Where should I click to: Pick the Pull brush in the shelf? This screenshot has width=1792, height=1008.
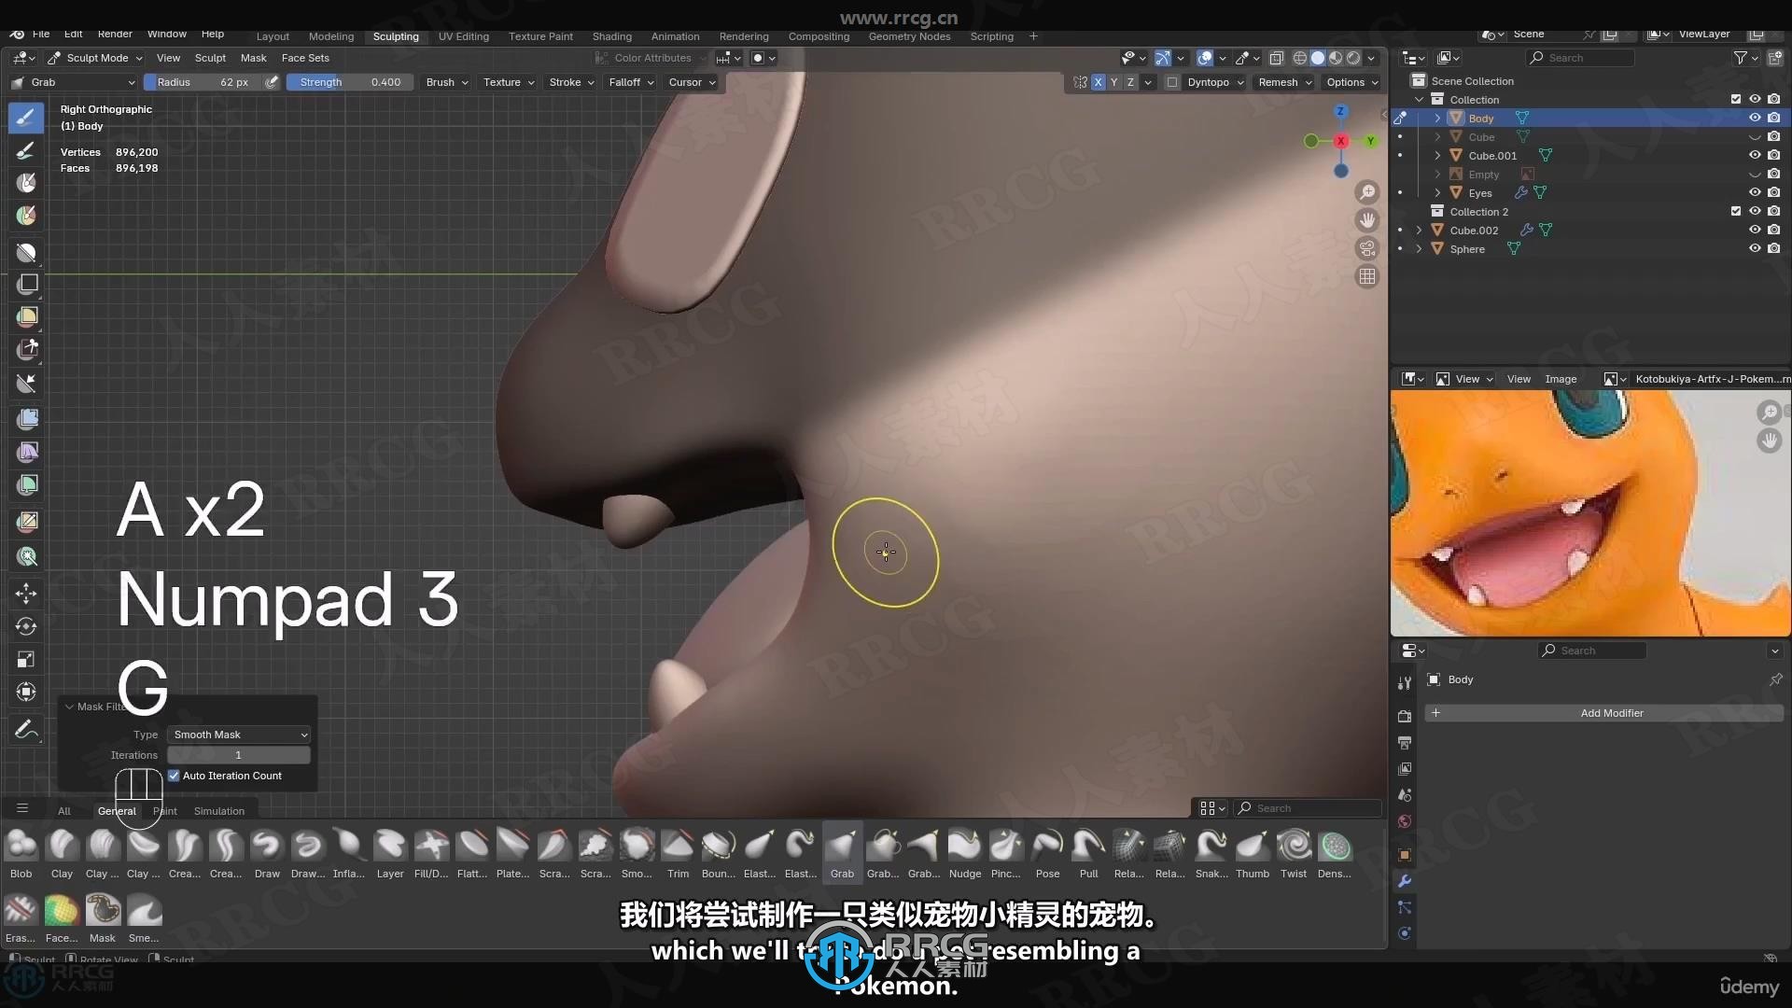click(1088, 854)
